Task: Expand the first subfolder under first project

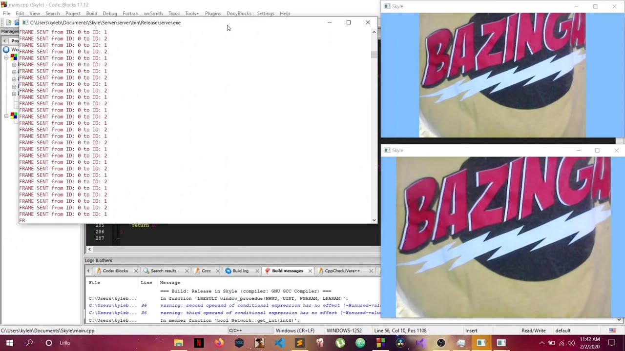Action: click(x=14, y=65)
